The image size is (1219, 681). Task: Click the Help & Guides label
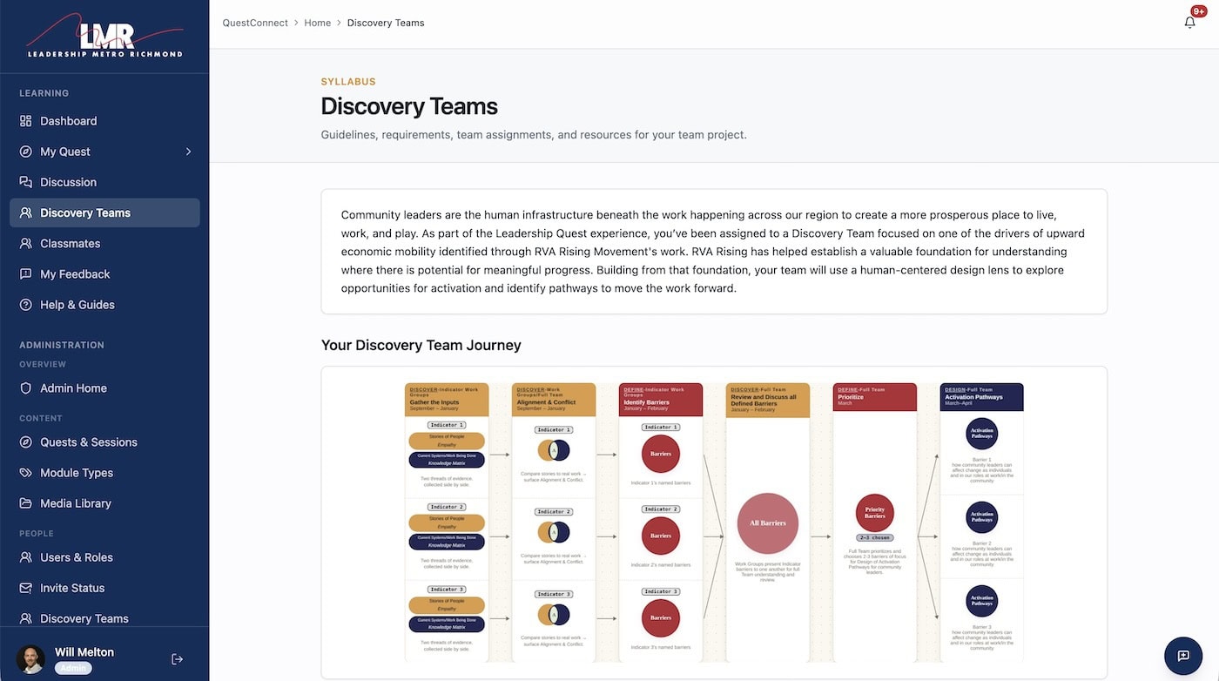(x=77, y=305)
